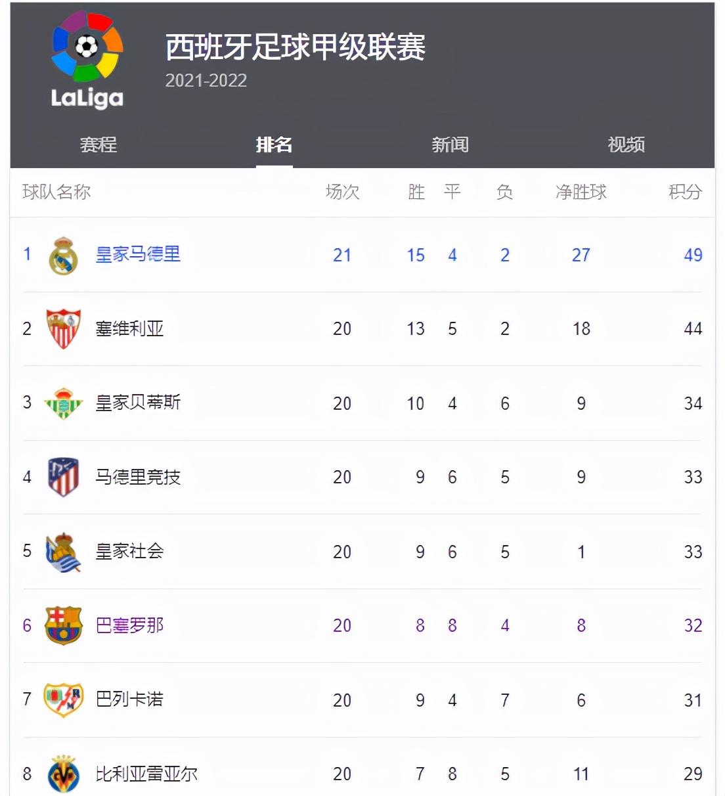Open the 视频 tab
Viewport: 725px width, 796px height.
coord(626,144)
